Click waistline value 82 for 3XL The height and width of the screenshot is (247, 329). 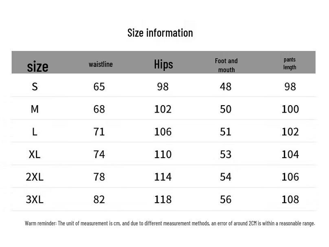click(99, 199)
